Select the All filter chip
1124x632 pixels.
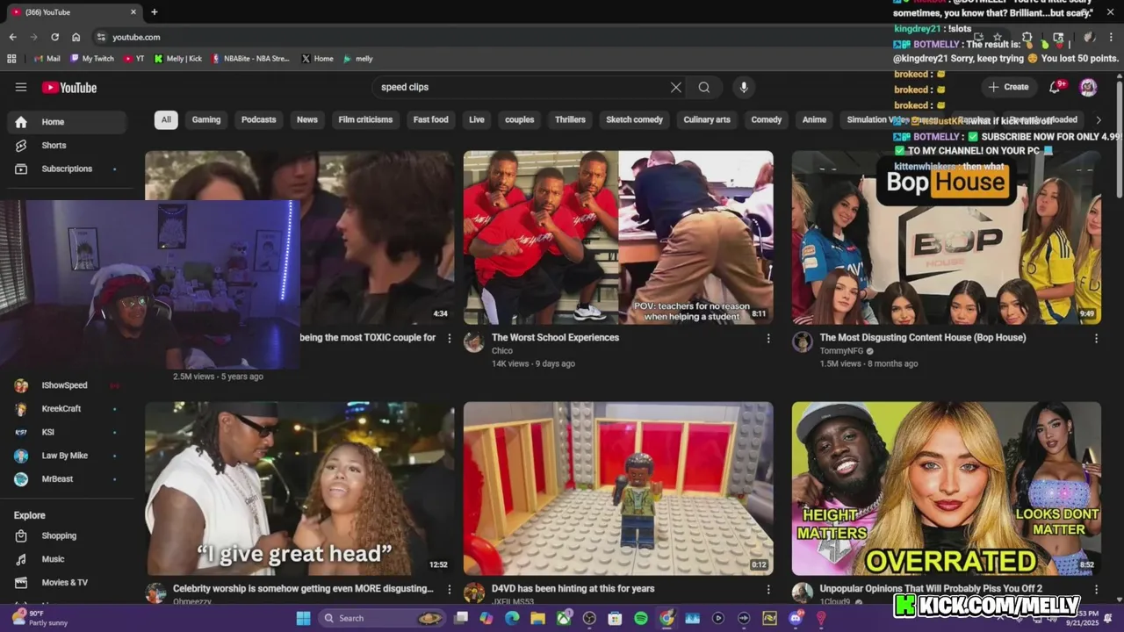click(166, 119)
